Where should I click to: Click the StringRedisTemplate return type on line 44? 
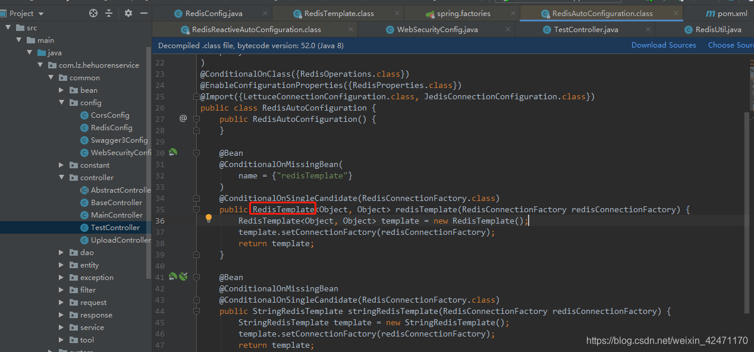tap(298, 311)
